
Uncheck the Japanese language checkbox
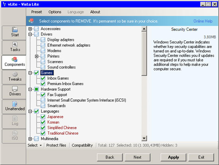[x=43, y=117]
